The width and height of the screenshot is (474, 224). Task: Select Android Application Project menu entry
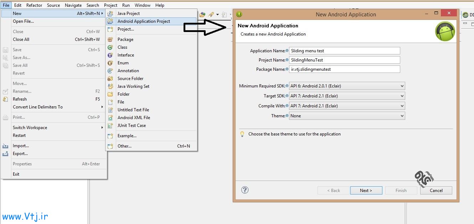[x=144, y=21]
